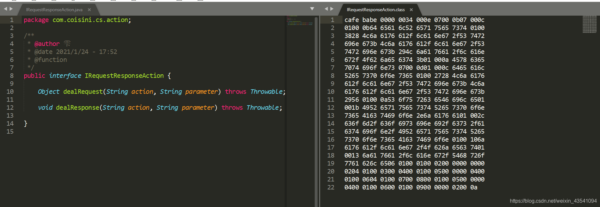Click the 'IRequestResponseAction' interface name
Screen dimensions: 600x207
point(124,76)
